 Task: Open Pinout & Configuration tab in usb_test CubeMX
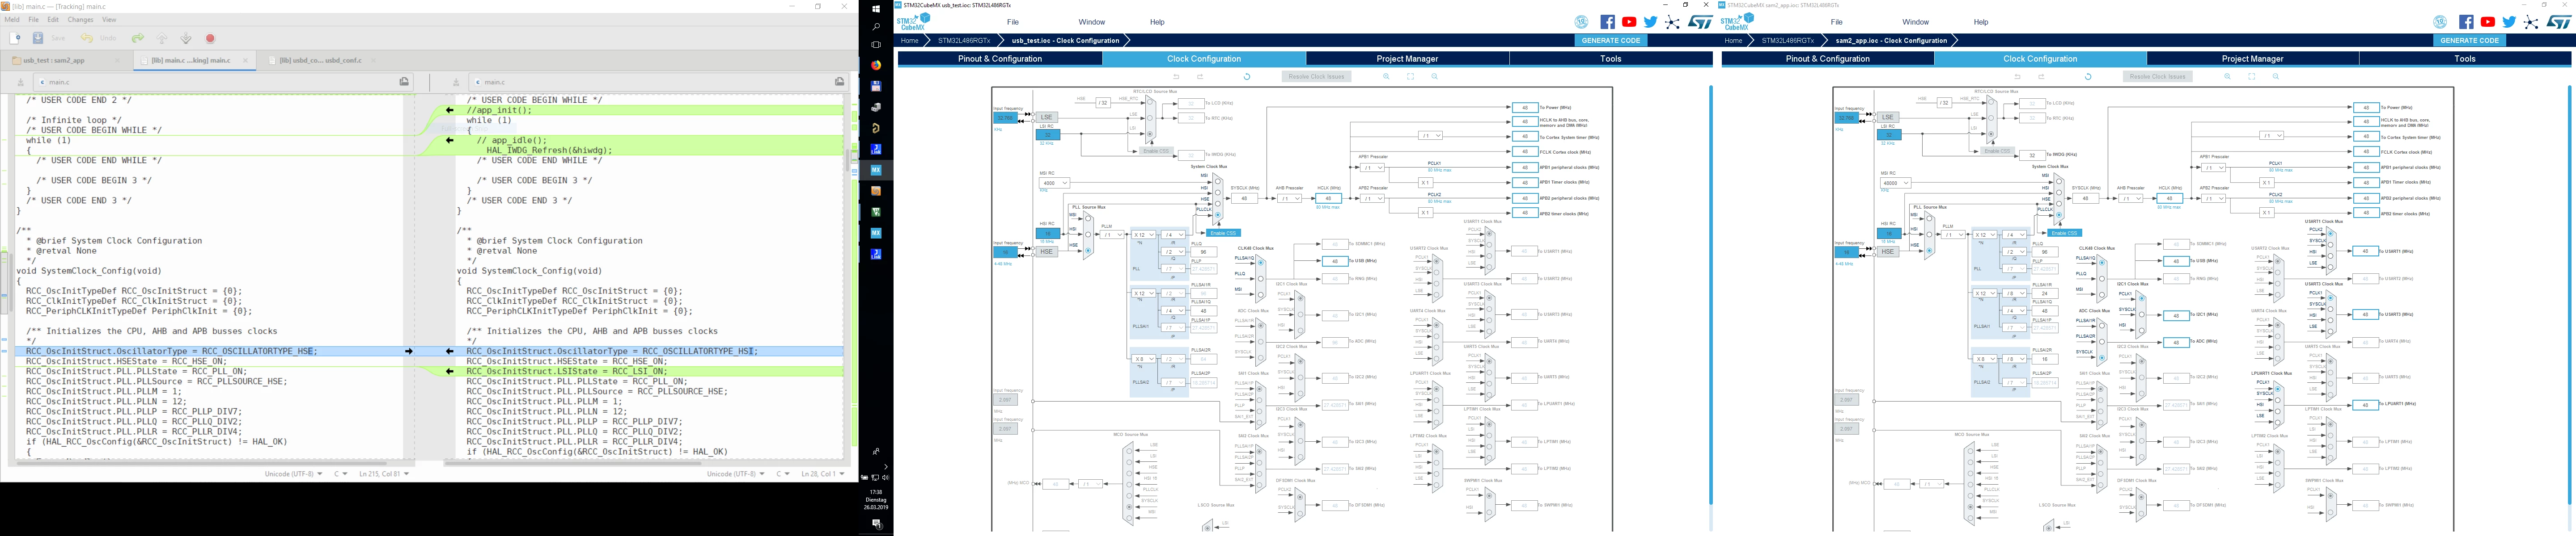tap(1000, 59)
